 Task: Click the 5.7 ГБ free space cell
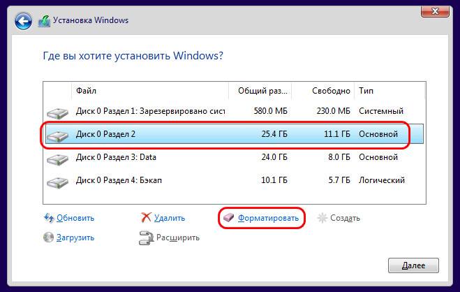339,180
